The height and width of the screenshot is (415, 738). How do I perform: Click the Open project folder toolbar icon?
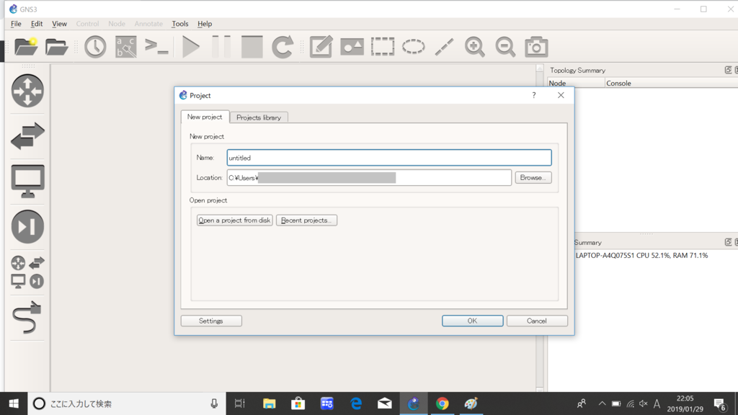click(56, 47)
